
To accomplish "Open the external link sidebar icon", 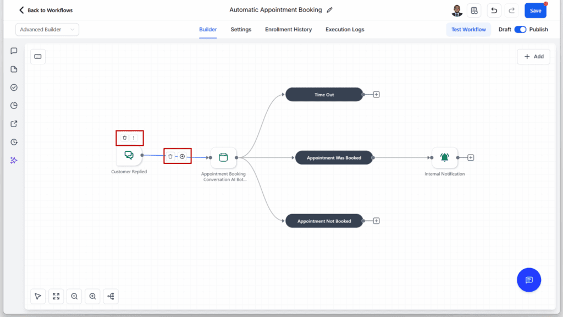I will pos(14,124).
